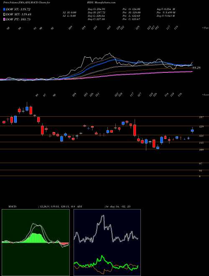209x276 pixels.
Task: Click the 'Avg V: 6.254 M' value
Action: [x=166, y=9]
